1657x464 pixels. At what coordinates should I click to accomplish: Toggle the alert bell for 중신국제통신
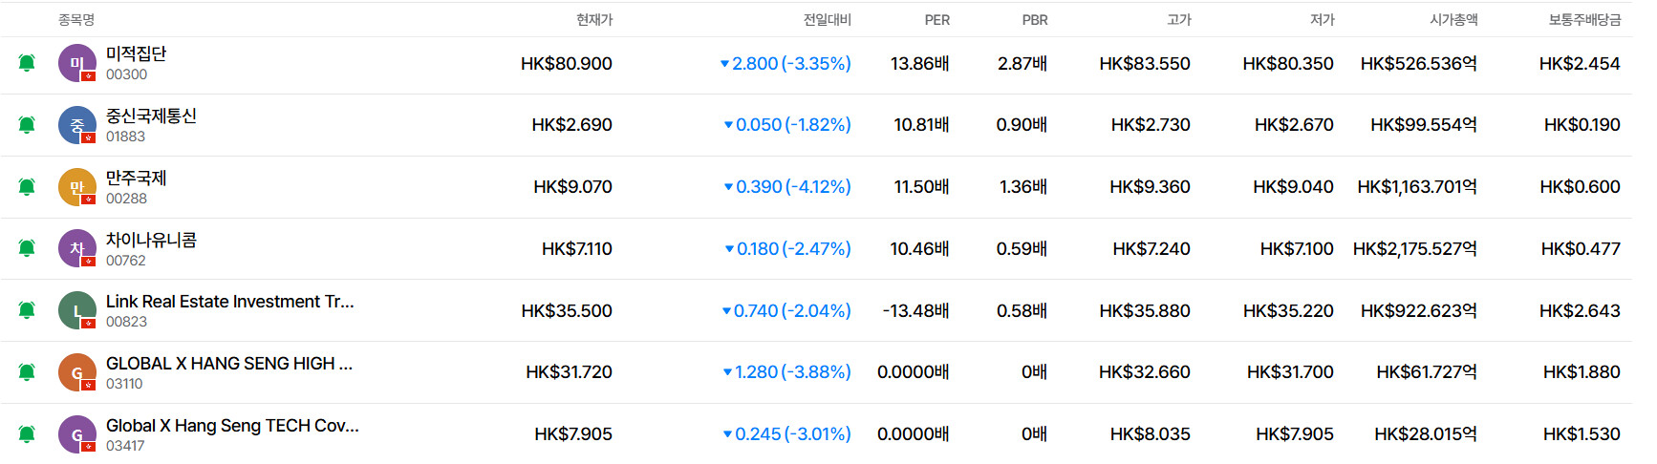tap(27, 125)
